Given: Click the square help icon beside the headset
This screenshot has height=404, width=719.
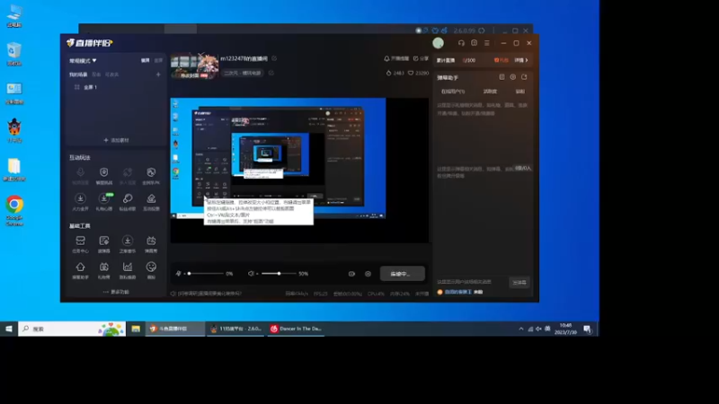Looking at the screenshot, I should [x=475, y=43].
